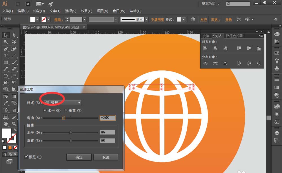
Task: Open 对象(O) menu
Action: pyautogui.click(x=39, y=11)
